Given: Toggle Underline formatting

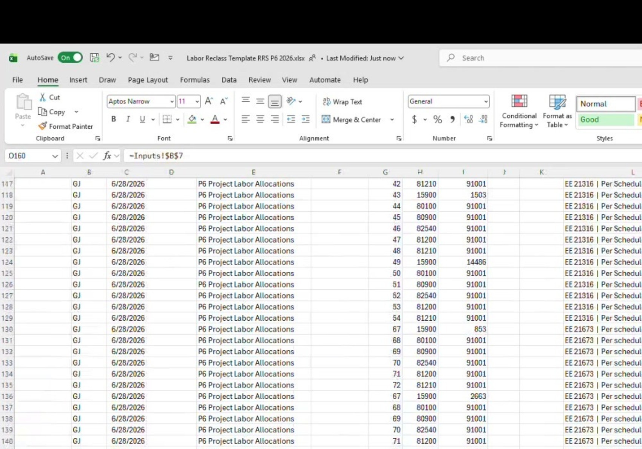Looking at the screenshot, I should [x=142, y=119].
